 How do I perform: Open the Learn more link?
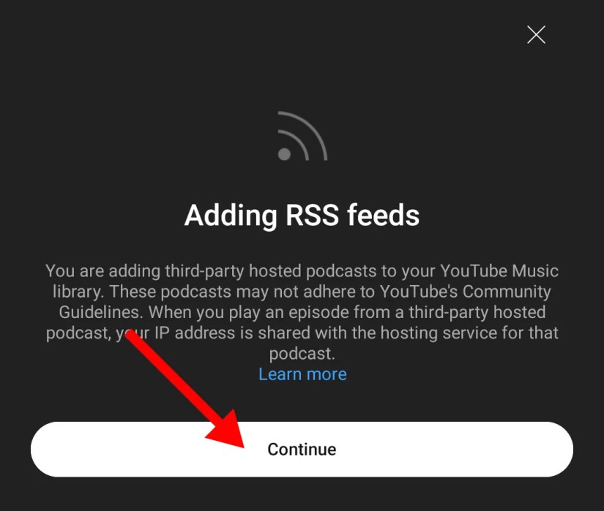[x=302, y=374]
